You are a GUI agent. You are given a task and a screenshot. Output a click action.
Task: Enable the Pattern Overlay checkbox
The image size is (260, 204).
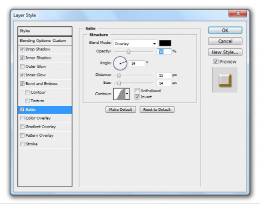point(22,135)
